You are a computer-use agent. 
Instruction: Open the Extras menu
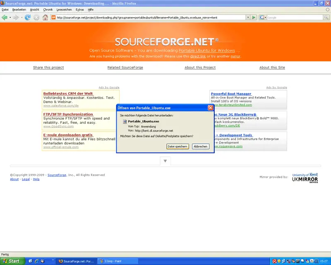tap(80, 10)
